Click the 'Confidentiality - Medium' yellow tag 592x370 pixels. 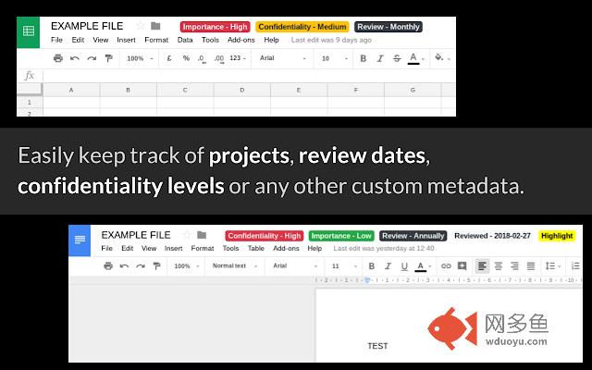[x=302, y=27]
